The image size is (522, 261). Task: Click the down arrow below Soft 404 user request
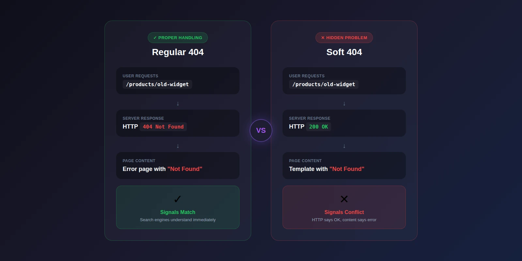(344, 104)
